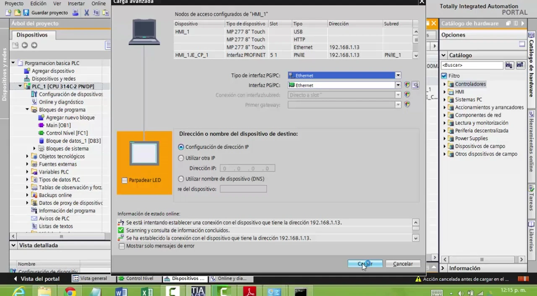Click the Open project toolbar icon

17,13
